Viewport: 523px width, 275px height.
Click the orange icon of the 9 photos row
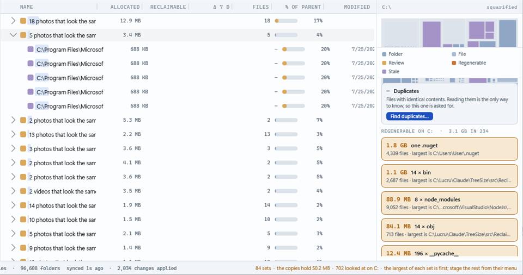[x=23, y=248]
